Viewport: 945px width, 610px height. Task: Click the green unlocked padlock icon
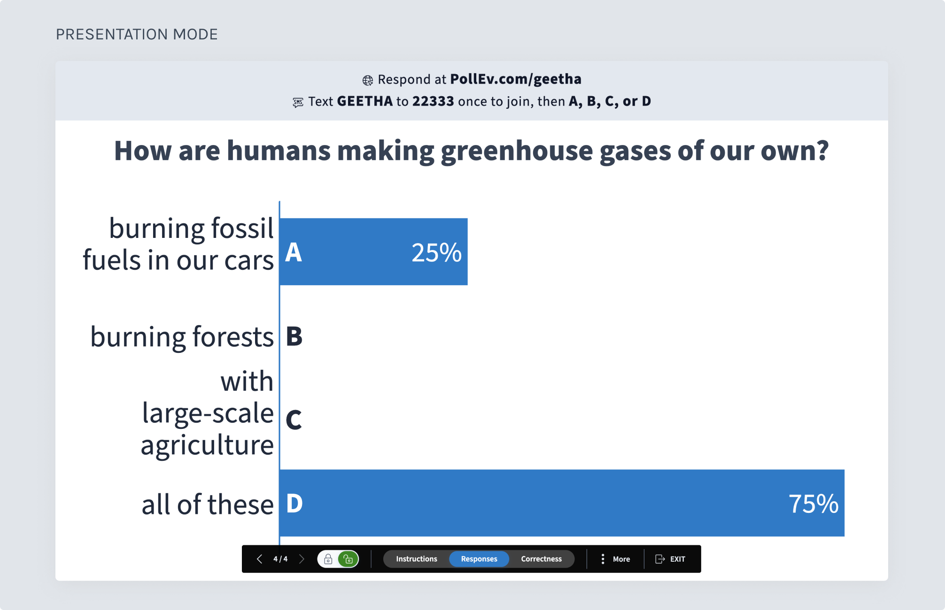[x=348, y=559]
